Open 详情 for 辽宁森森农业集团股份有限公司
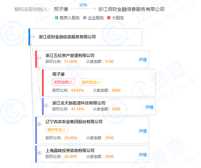This screenshot has width=201, height=168. click(143, 131)
